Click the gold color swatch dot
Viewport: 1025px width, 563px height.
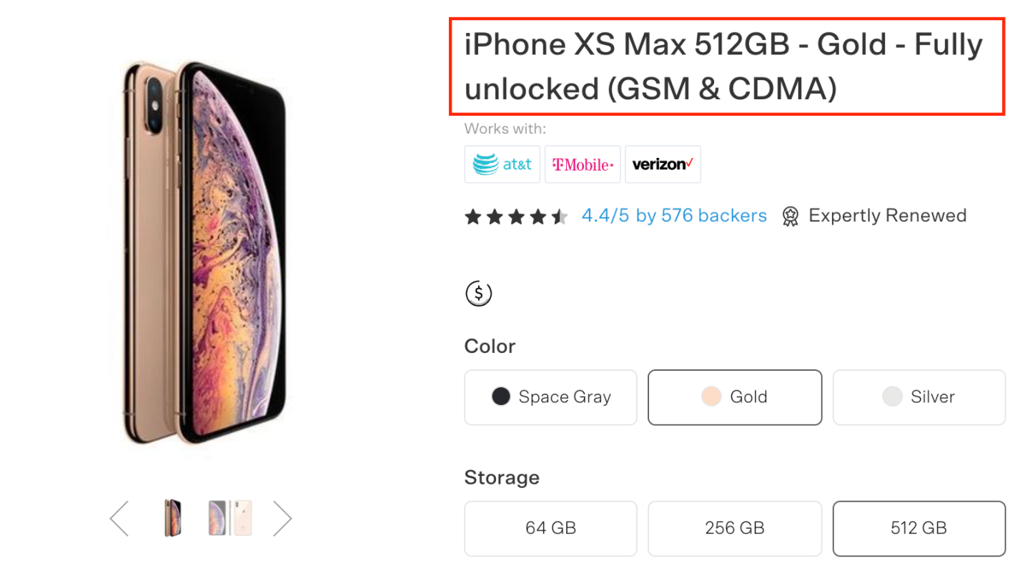pos(711,397)
